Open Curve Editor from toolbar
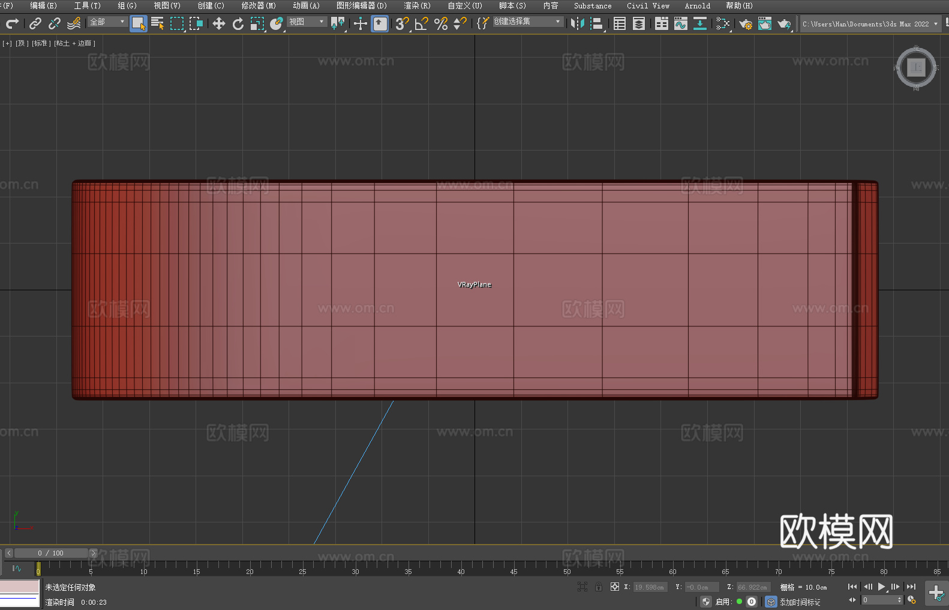This screenshot has height=610, width=949. pyautogui.click(x=681, y=23)
